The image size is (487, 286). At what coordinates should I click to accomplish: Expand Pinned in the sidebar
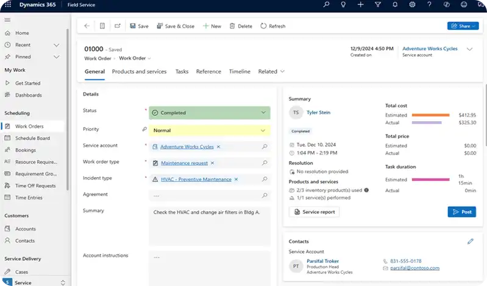[56, 57]
